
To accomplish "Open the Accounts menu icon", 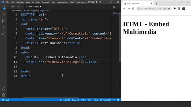I will (3, 88).
